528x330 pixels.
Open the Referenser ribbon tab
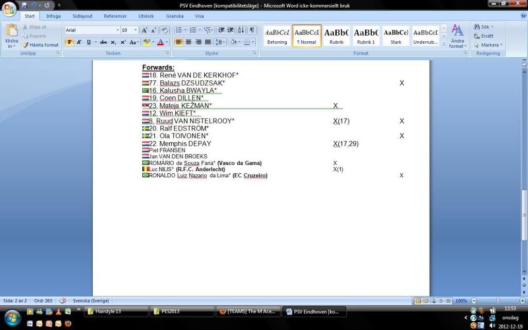pyautogui.click(x=115, y=16)
